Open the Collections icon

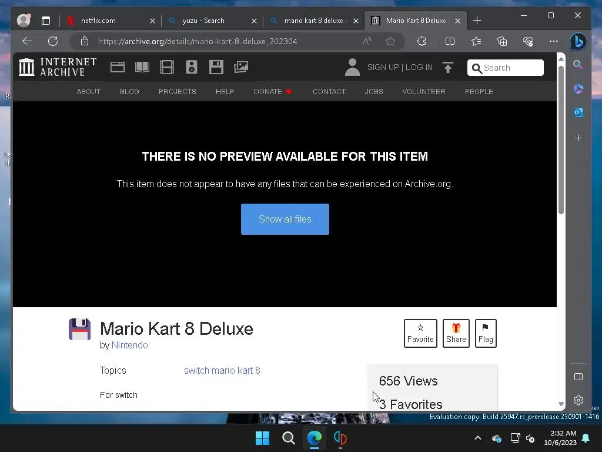(502, 41)
